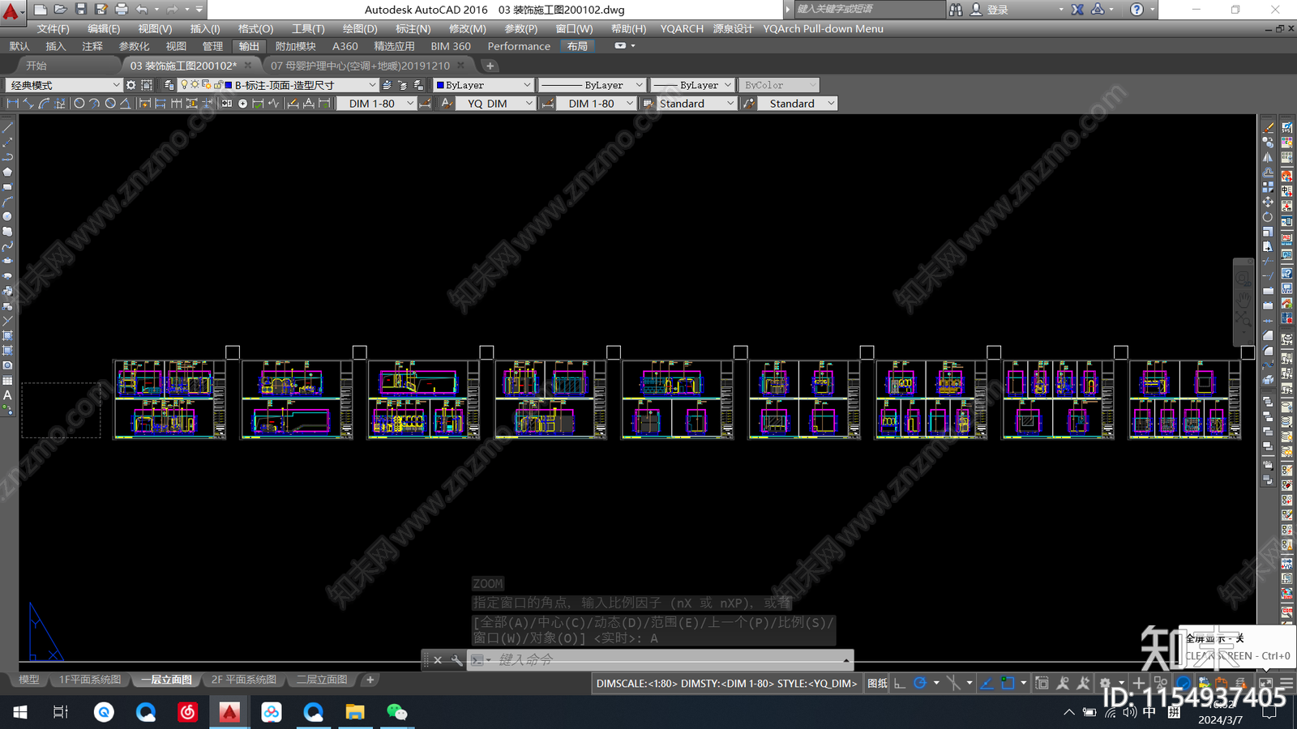Switch to the 07 母婴护理中心 drawing tab

point(360,66)
